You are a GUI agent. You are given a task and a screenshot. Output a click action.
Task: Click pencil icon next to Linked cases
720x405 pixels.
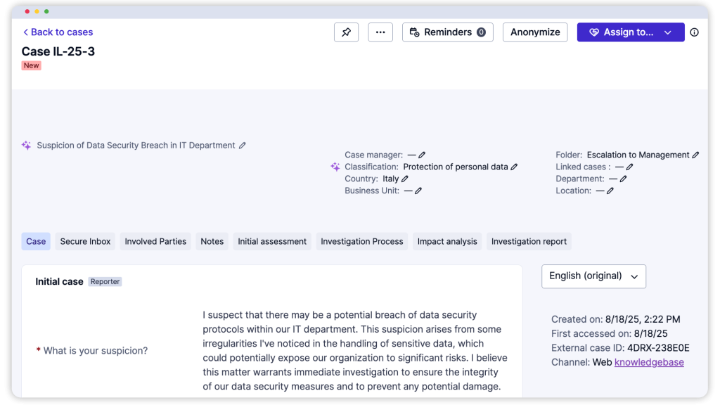tap(629, 167)
